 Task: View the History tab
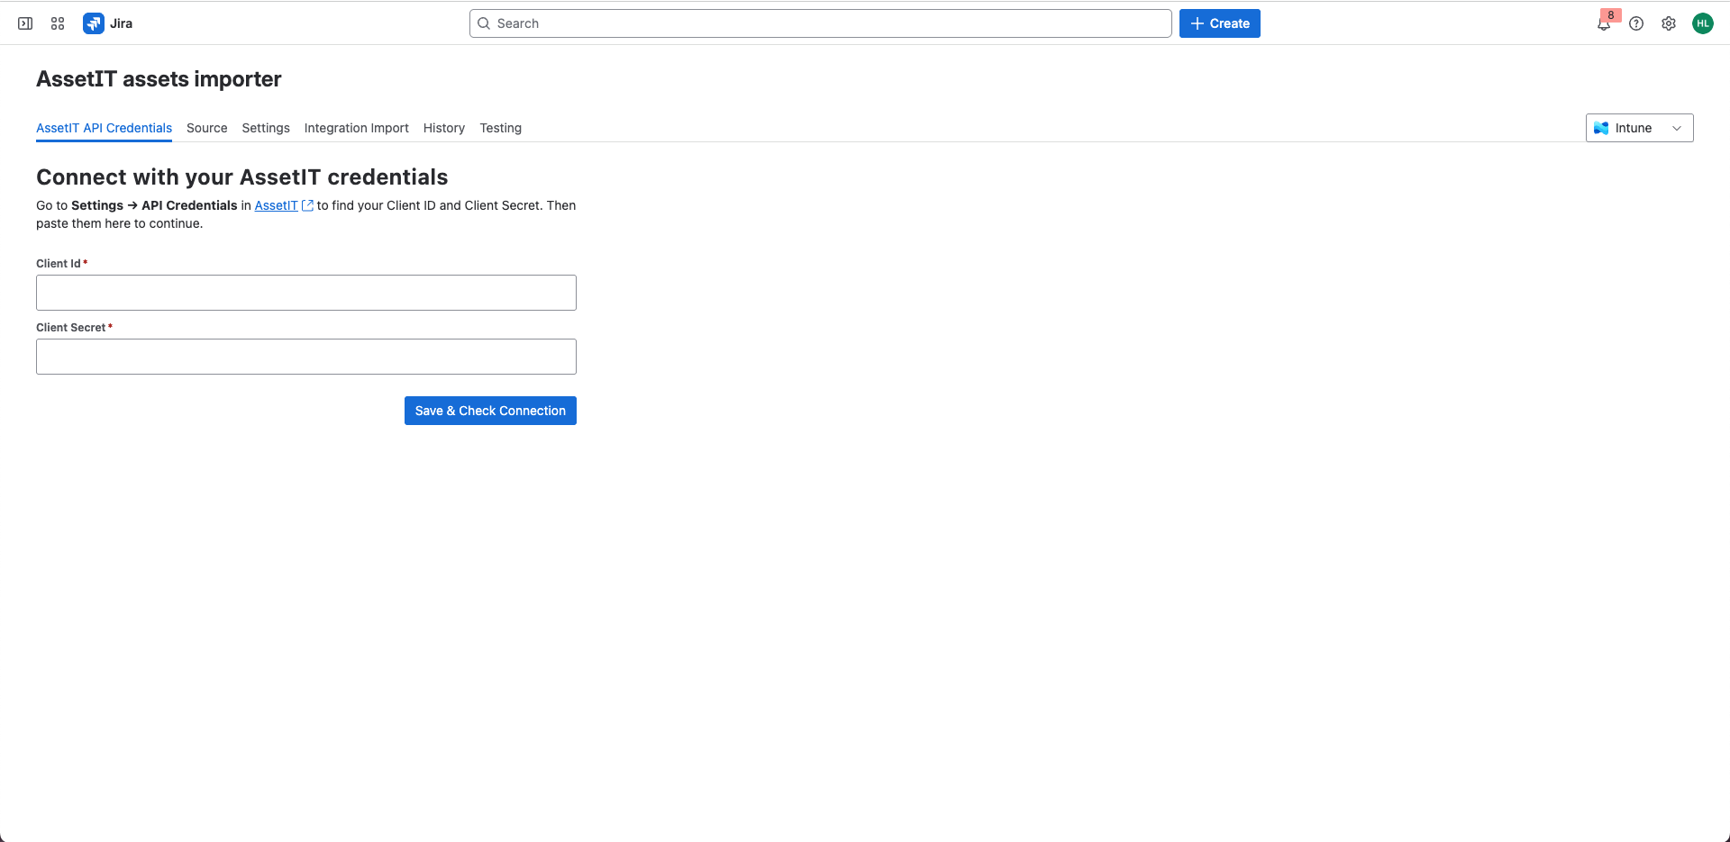(444, 128)
